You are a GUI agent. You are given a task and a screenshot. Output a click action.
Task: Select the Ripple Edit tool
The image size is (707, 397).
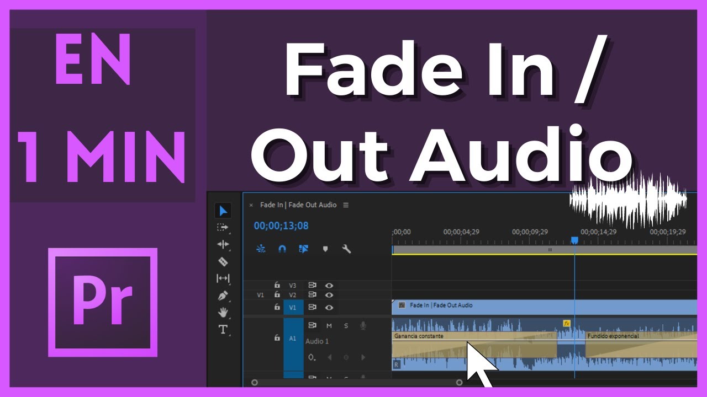tap(223, 244)
